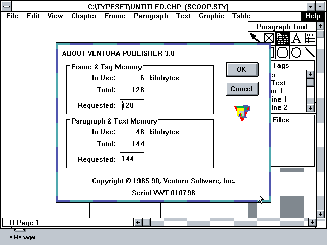This screenshot has width=327, height=245.
Task: Select the Frame tool icon
Action: tap(268, 38)
